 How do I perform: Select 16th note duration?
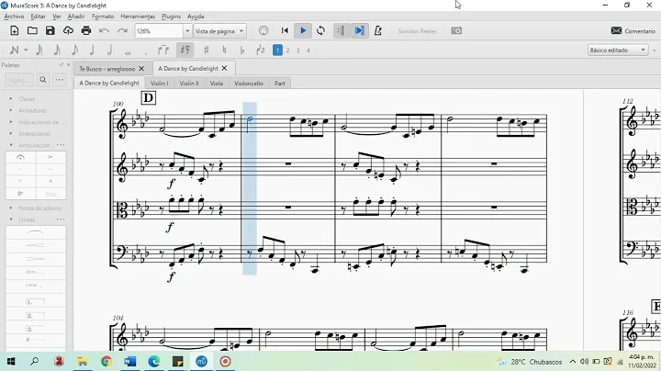(57, 51)
